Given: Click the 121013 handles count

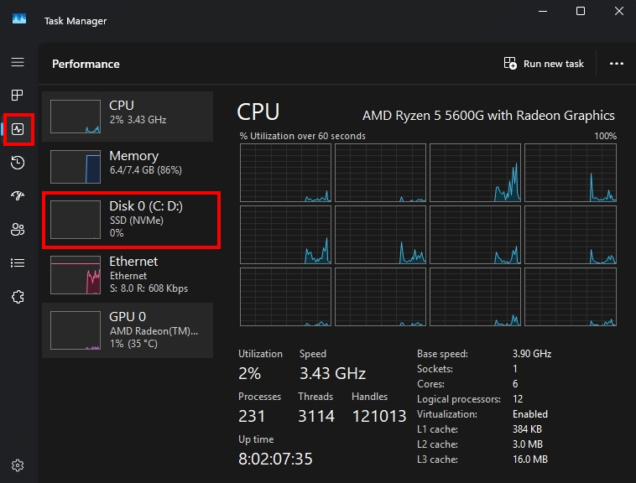Looking at the screenshot, I should (379, 416).
